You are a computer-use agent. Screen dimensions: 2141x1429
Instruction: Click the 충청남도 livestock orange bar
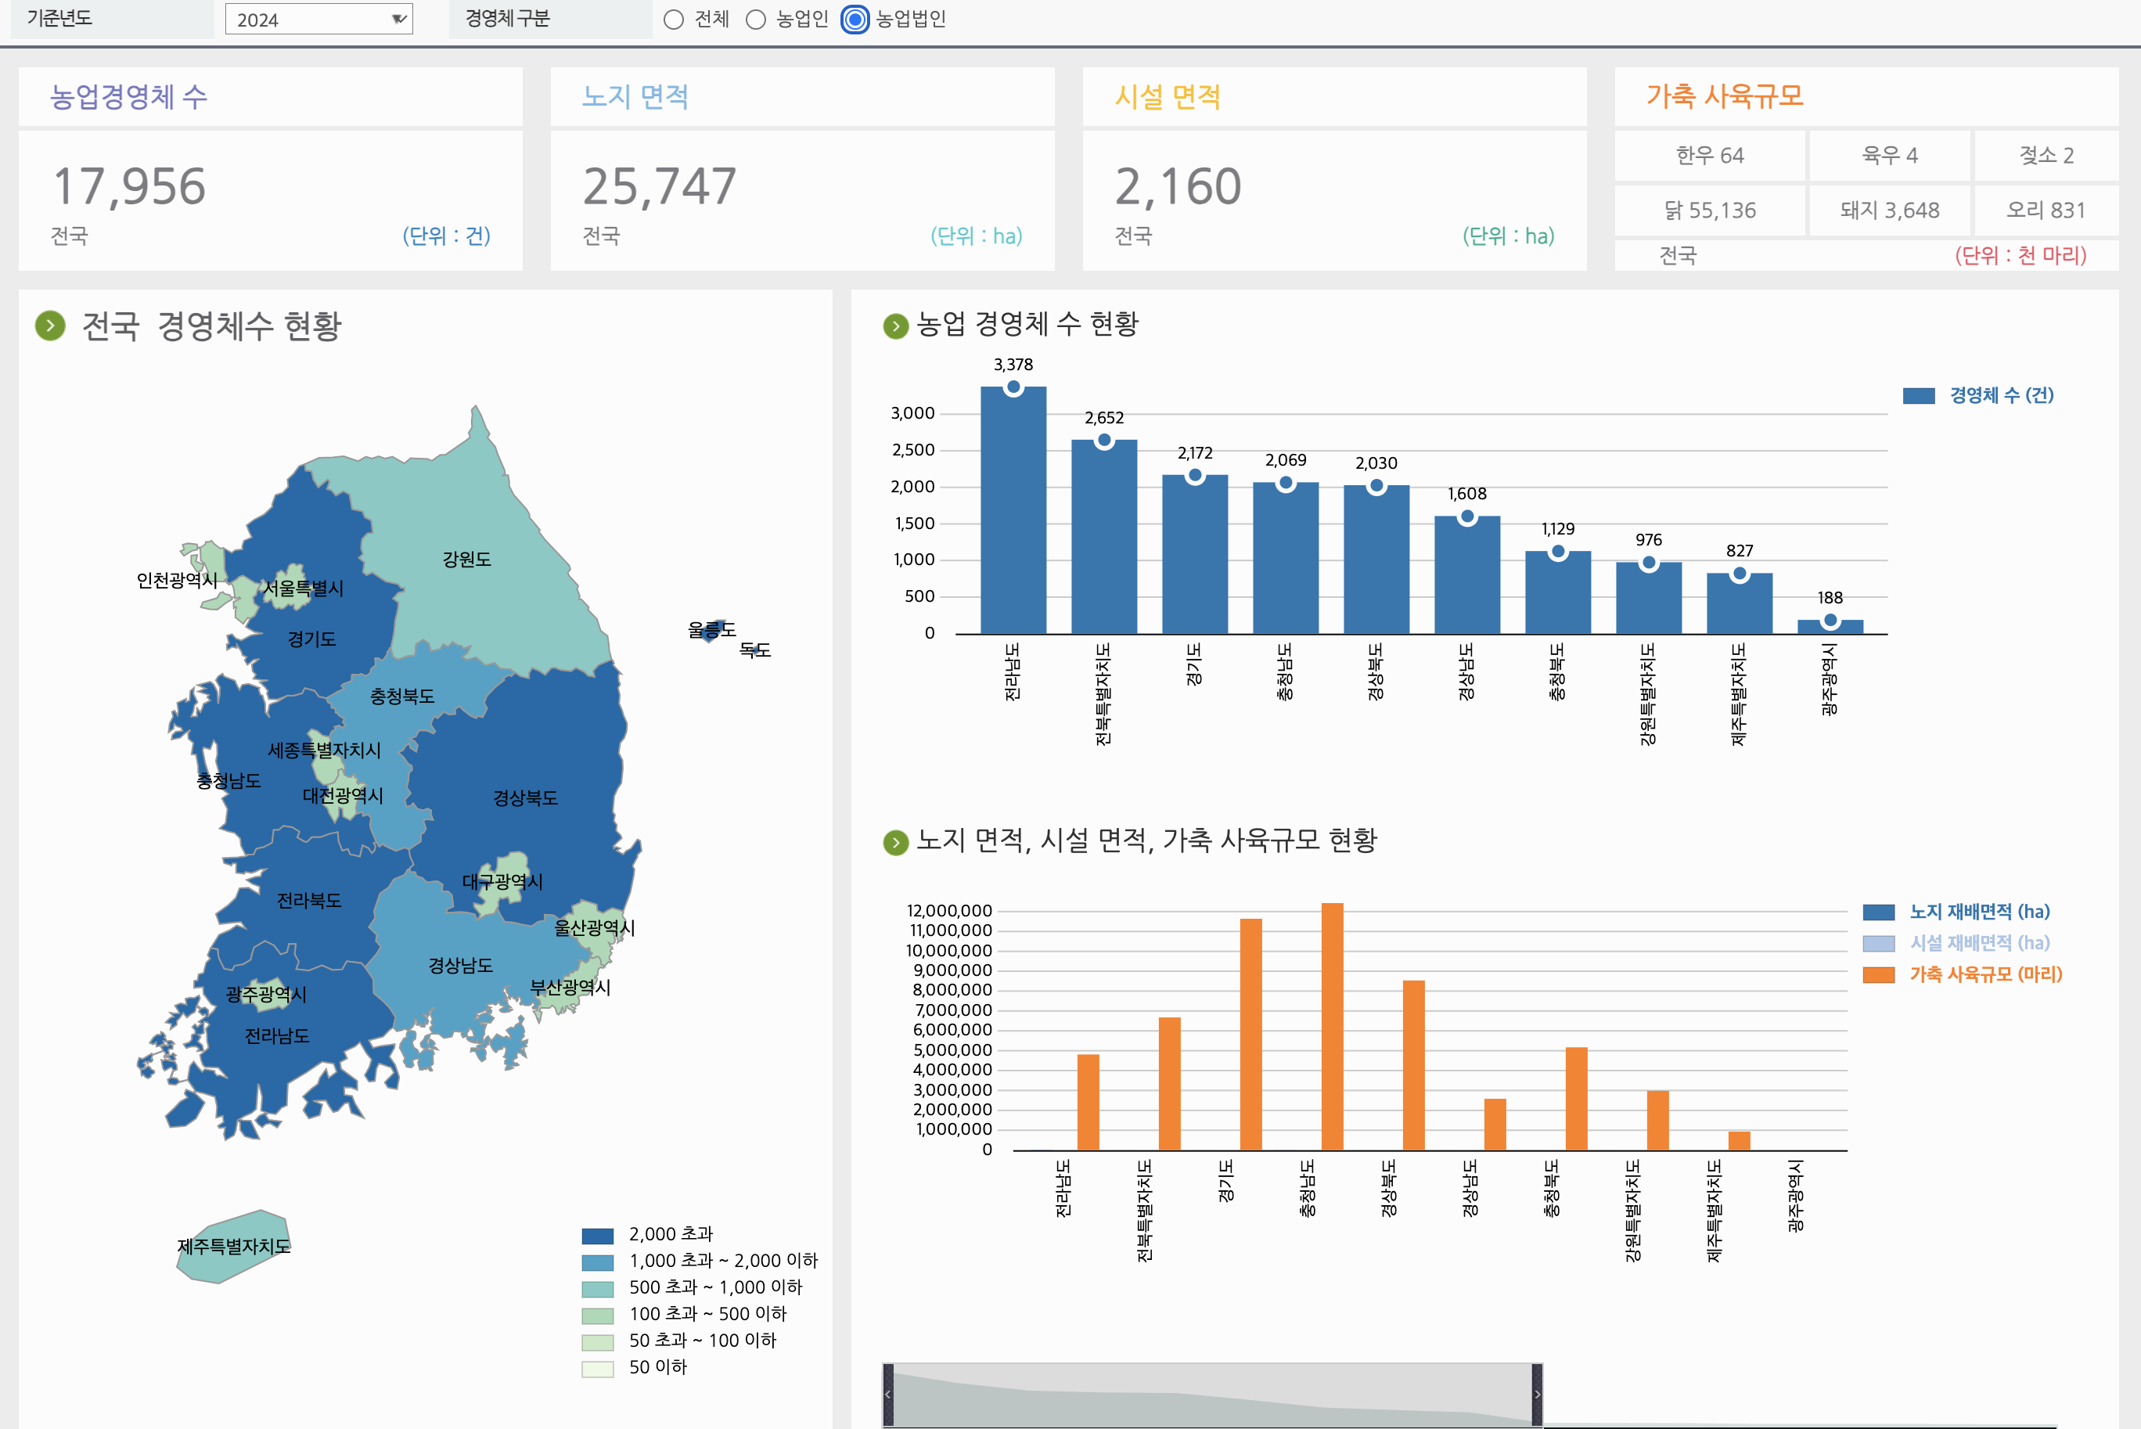tap(1332, 1025)
